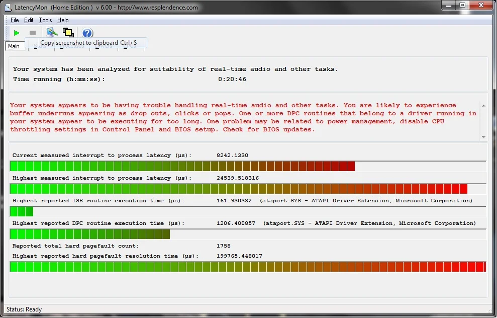Select the current latency value 8242.1330
Screen dimensions: 497x318
pos(232,155)
